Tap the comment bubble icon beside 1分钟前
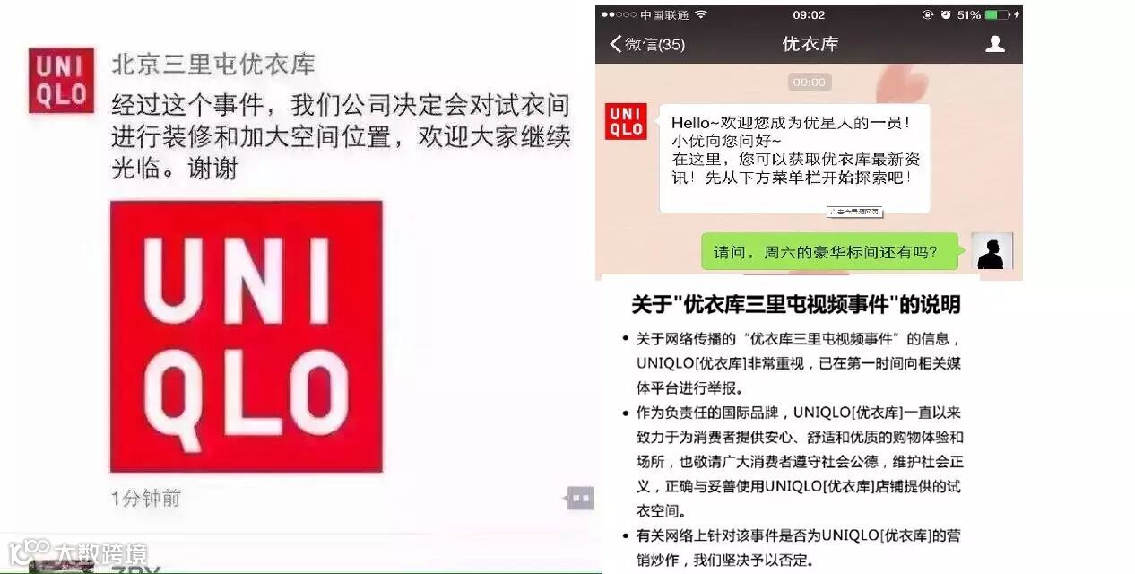The image size is (1135, 574). click(x=580, y=498)
